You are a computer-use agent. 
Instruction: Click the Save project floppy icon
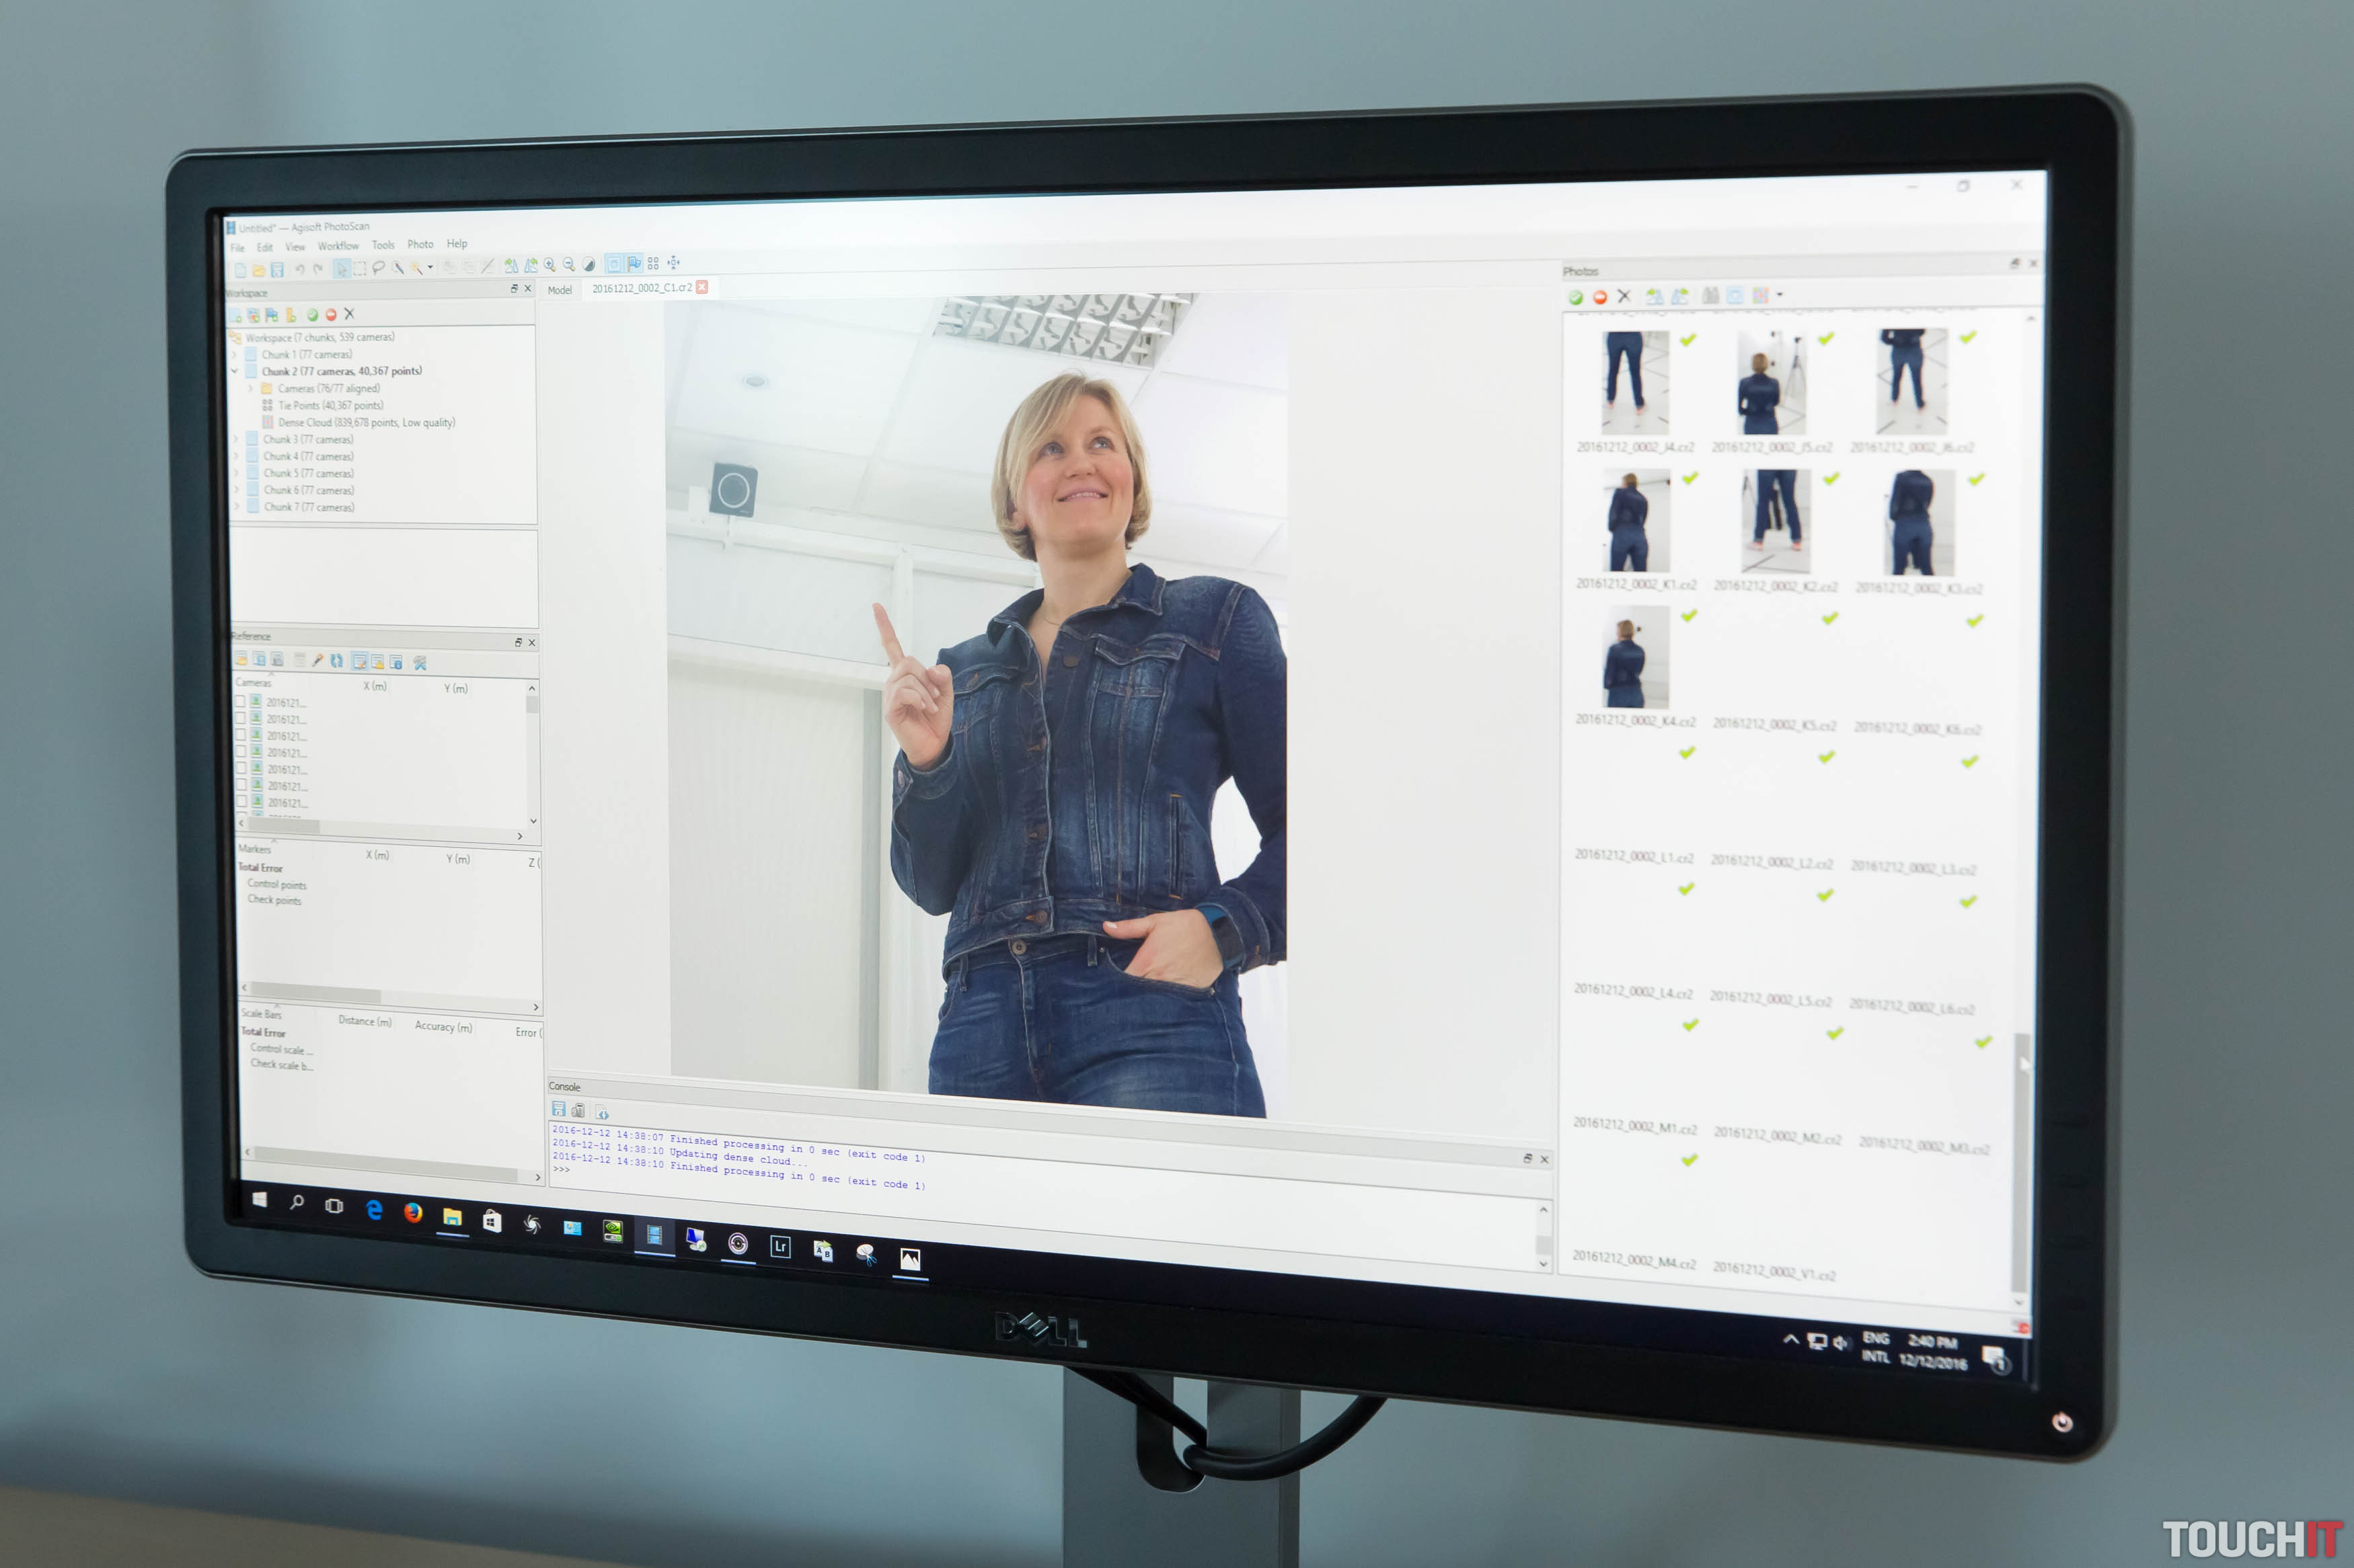277,270
